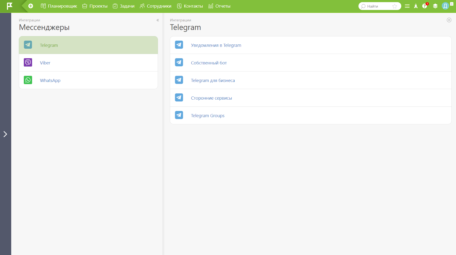Select Viber in the messengers list
Screen dimensions: 456x255
(x=88, y=63)
